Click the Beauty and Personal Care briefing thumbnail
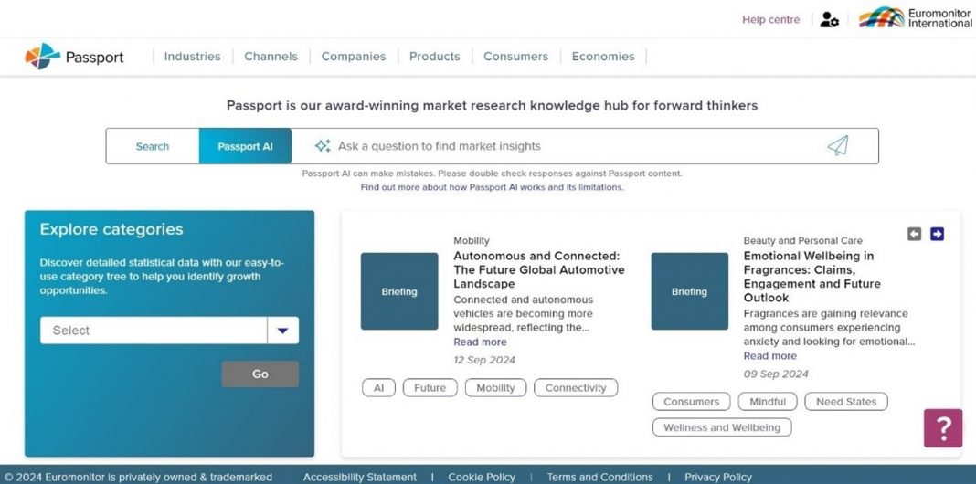976x484 pixels. click(689, 291)
